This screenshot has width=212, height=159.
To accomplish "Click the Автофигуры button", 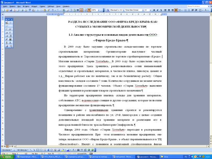I will coord(23,150).
